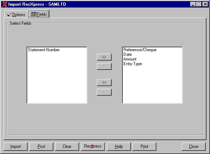Screen dimensions: 210x154
Task: Click the RecXpress app icon in title bar
Action: pyautogui.click(x=5, y=4)
